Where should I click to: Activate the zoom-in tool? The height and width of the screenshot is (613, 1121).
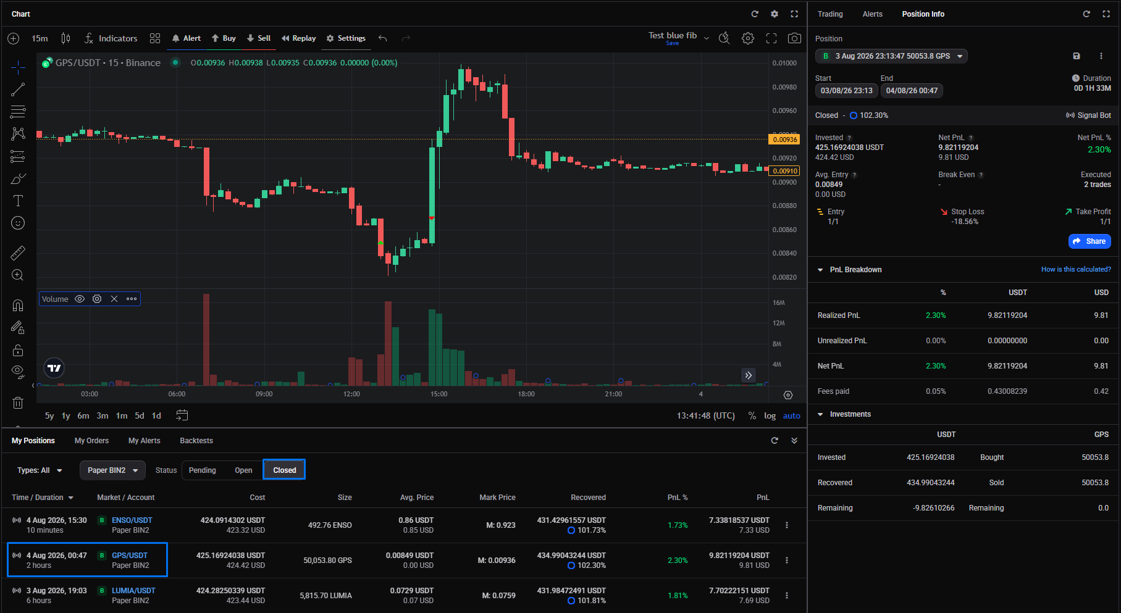pos(18,275)
